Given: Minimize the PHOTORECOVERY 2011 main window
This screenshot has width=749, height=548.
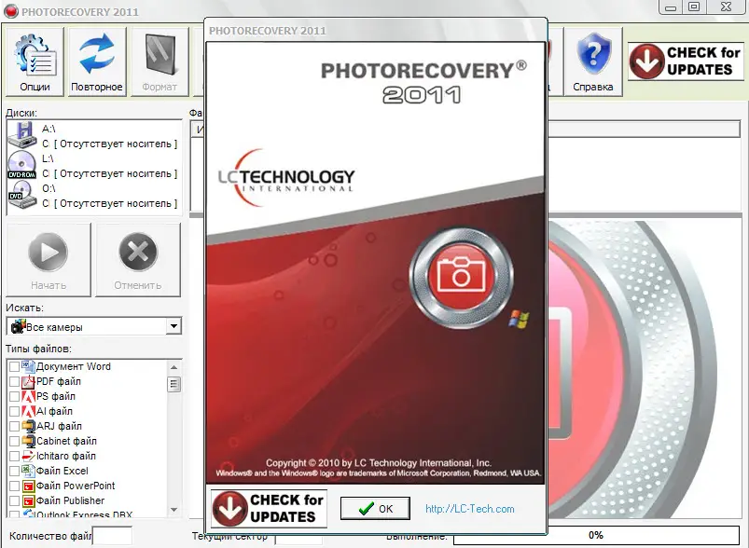Looking at the screenshot, I should (671, 7).
